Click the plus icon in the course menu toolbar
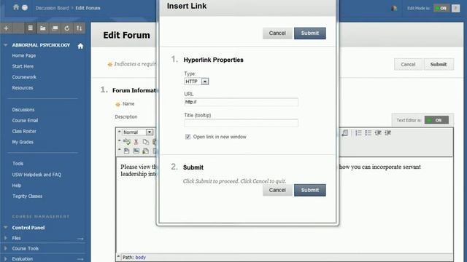 coord(7,28)
